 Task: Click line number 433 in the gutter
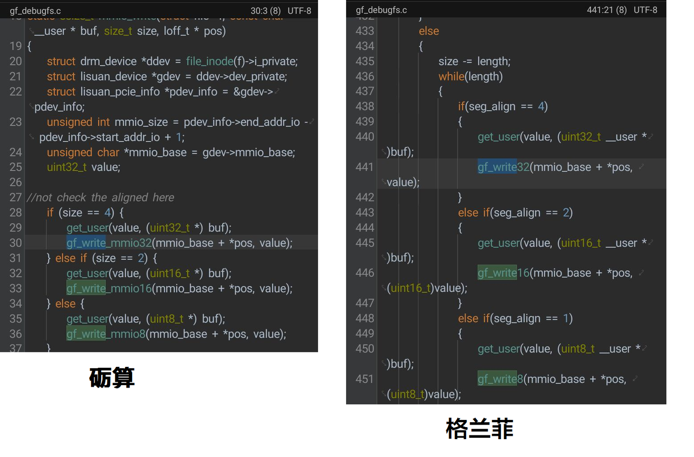(x=365, y=31)
